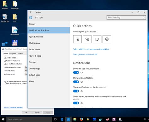Toggle Show app notifications switch
149x122 pixels.
coord(76,82)
